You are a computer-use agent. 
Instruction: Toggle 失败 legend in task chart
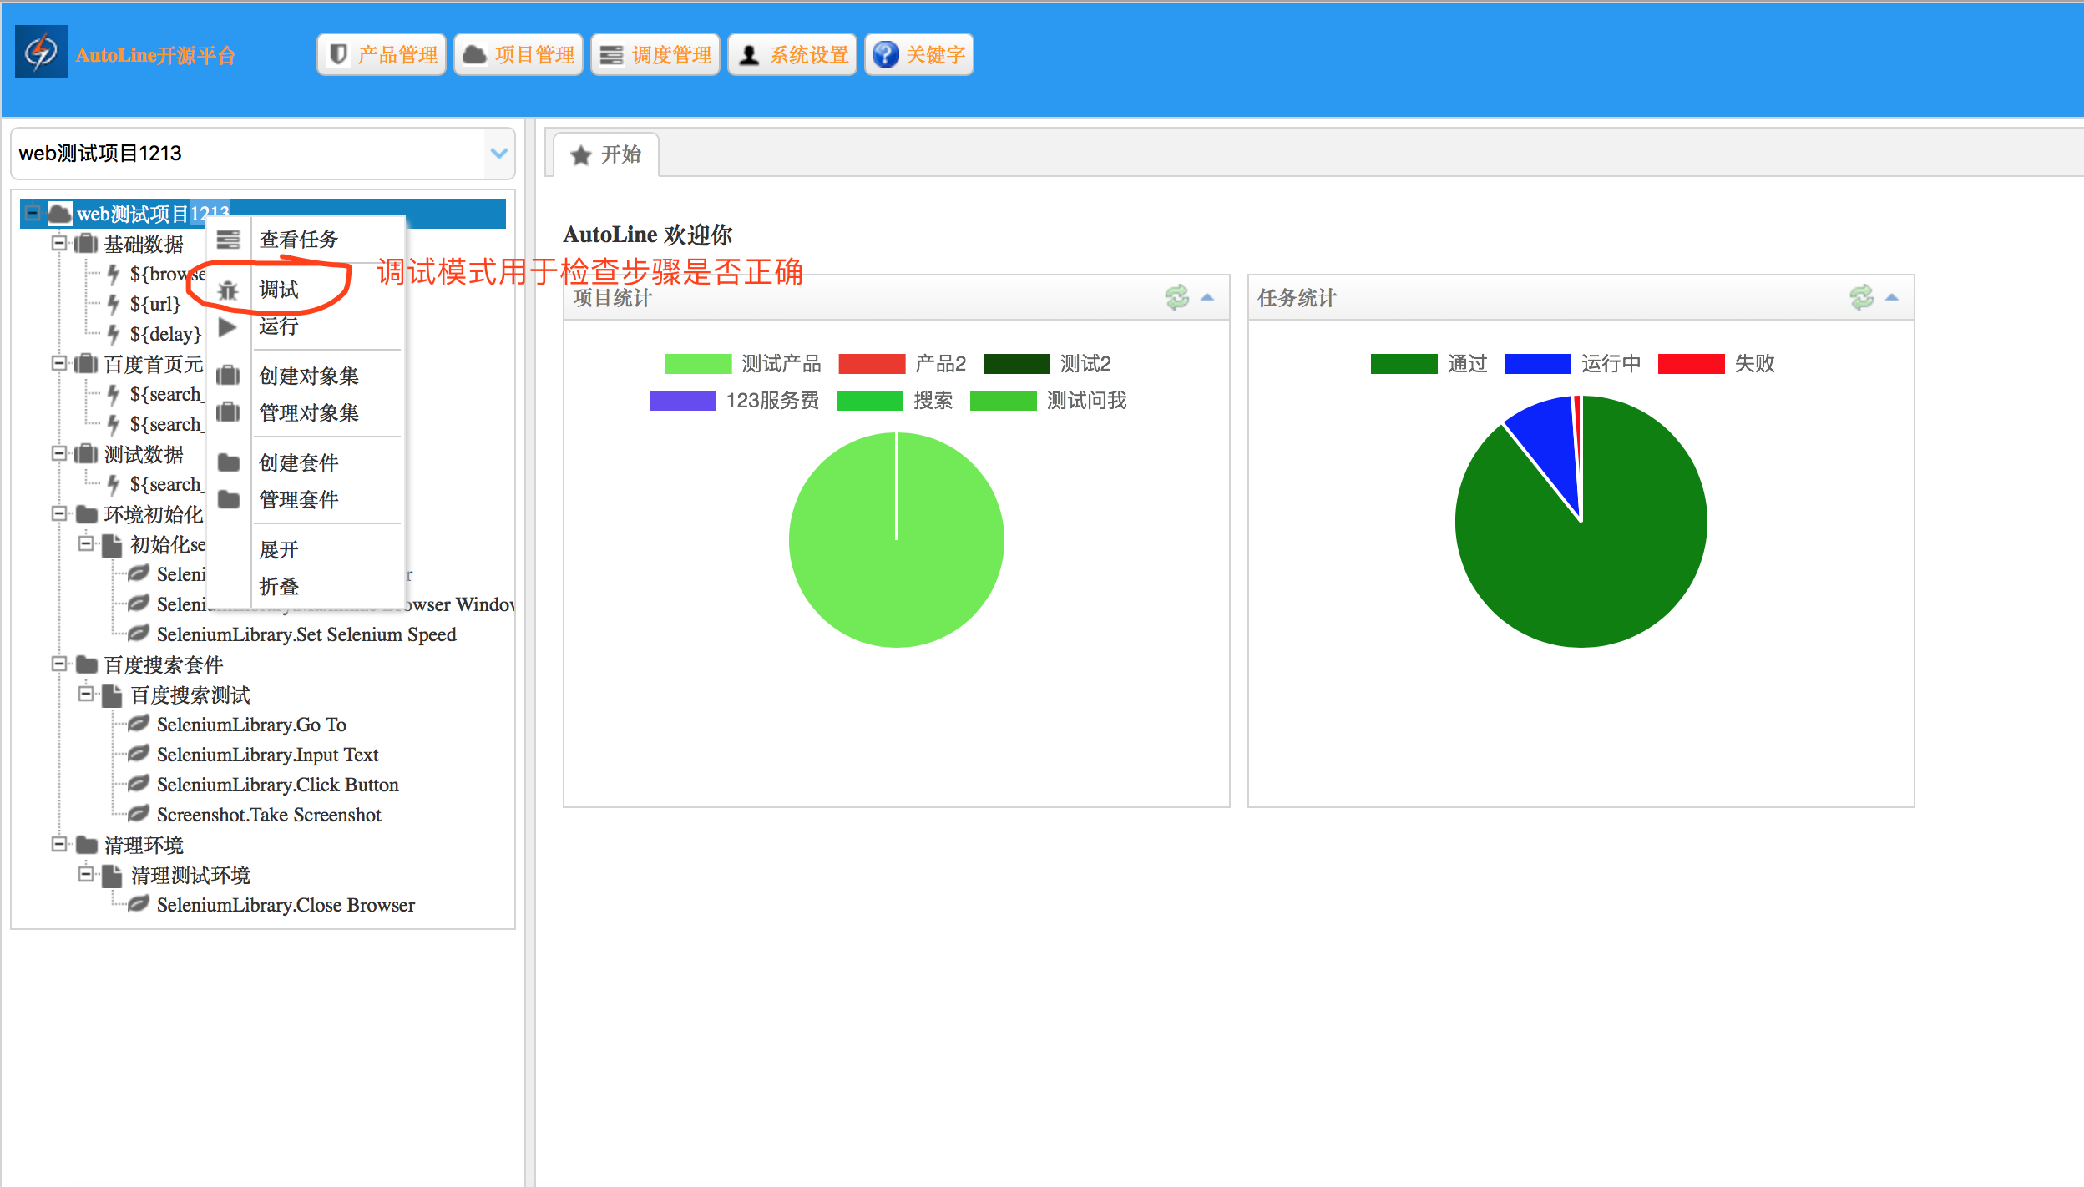pyautogui.click(x=1753, y=364)
